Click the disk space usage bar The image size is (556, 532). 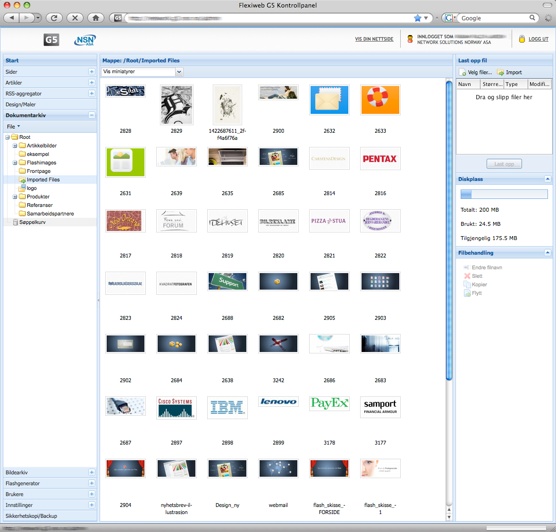pos(504,194)
